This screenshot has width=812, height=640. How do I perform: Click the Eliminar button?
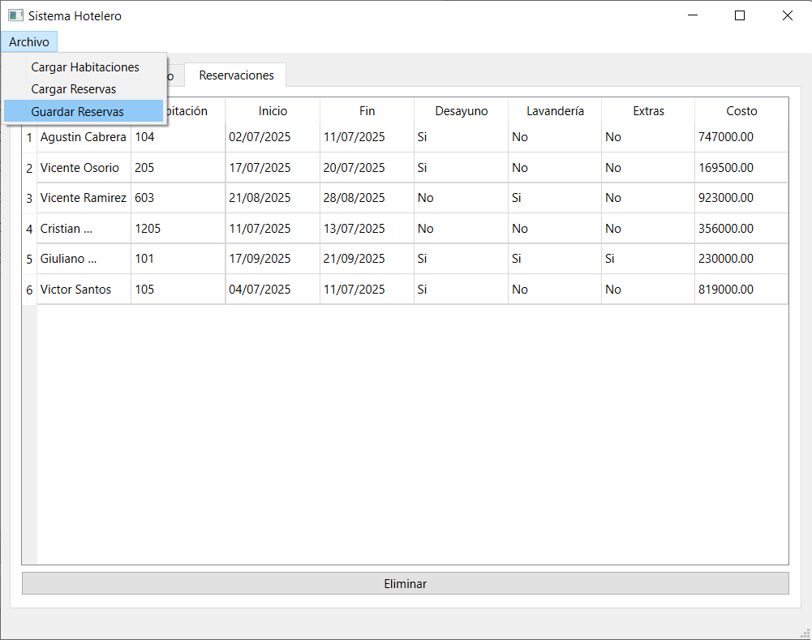click(x=405, y=583)
